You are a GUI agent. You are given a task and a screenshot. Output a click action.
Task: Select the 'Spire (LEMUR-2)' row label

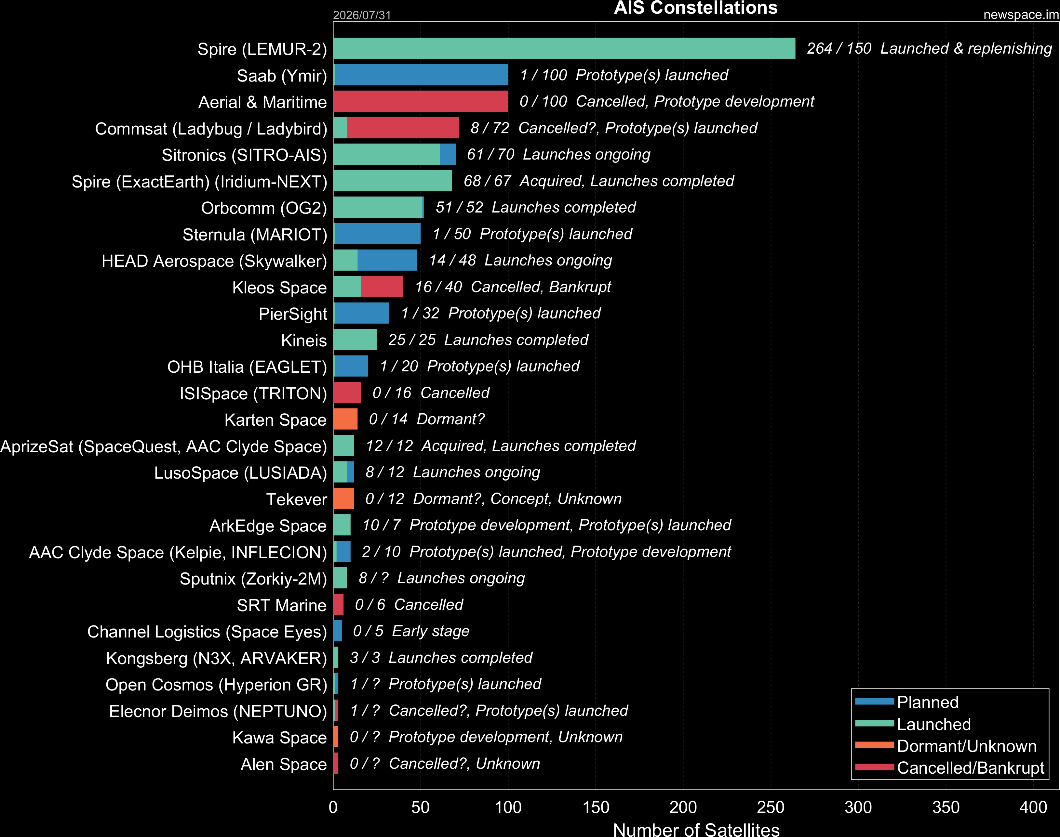tap(262, 49)
